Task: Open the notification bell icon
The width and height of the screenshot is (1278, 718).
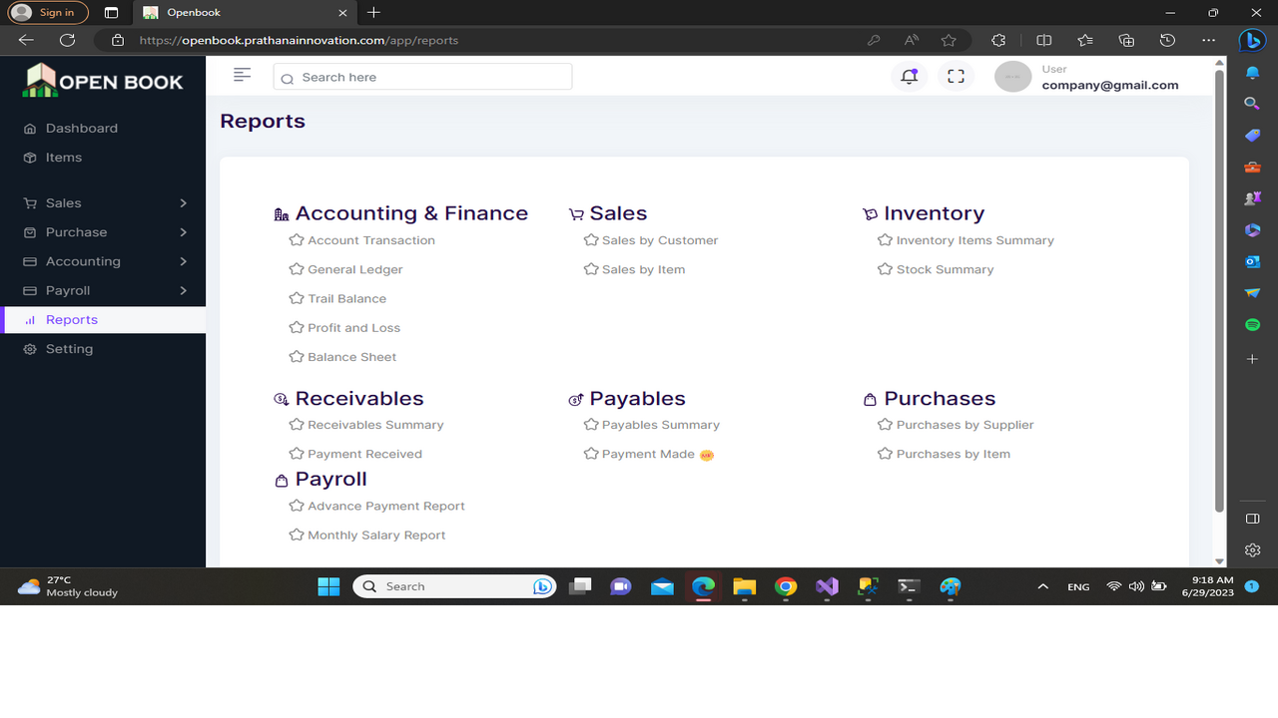Action: [x=908, y=76]
